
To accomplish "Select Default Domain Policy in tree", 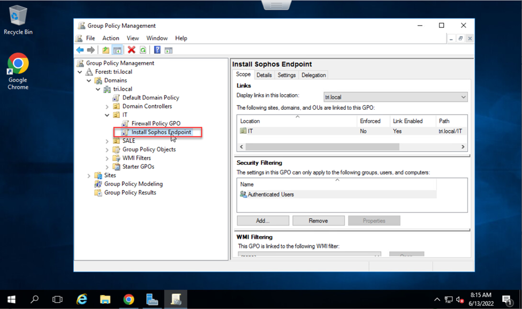I will click(150, 97).
